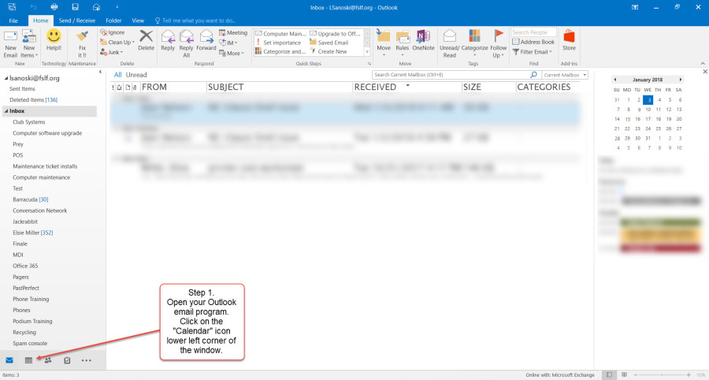Click the Help!! smiley icon
This screenshot has height=380, width=709.
54,40
